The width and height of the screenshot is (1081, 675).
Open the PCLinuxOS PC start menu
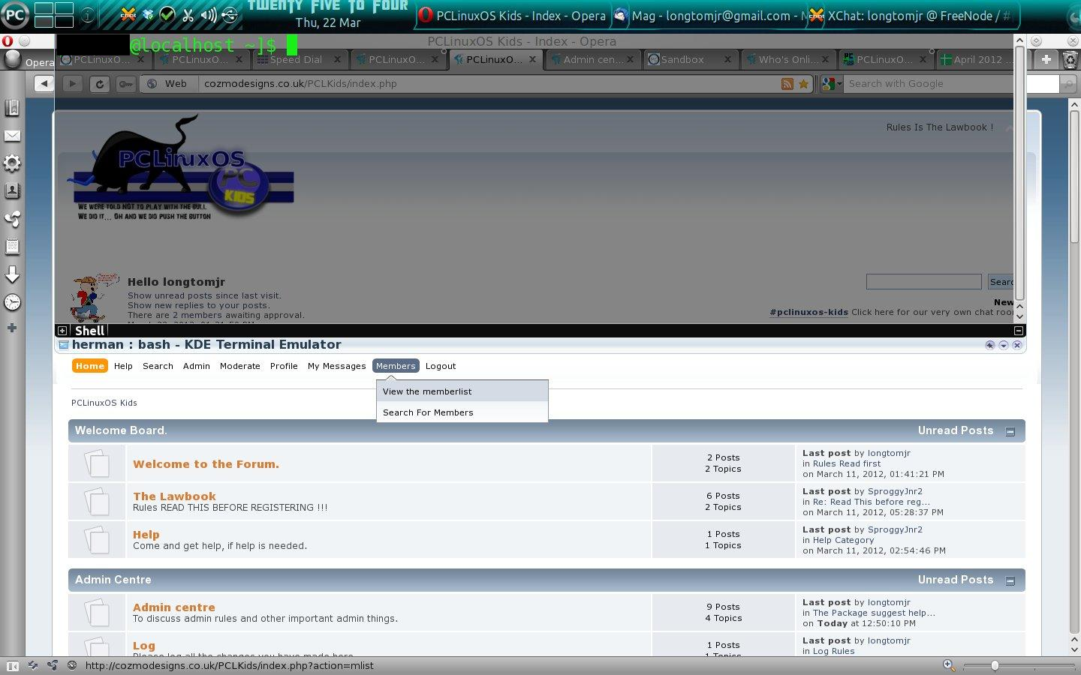coord(15,15)
